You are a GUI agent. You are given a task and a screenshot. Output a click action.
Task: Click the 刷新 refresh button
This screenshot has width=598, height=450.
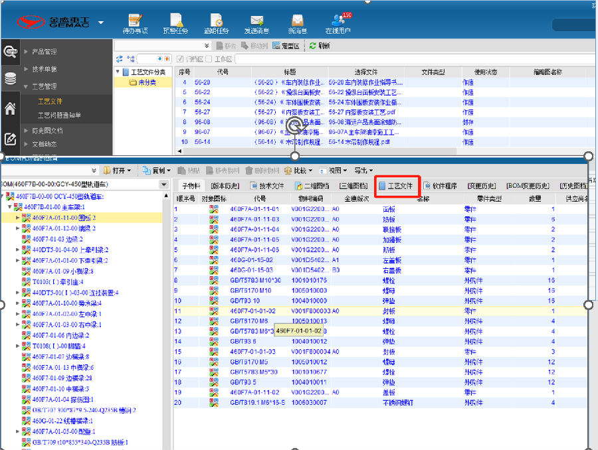coord(319,46)
